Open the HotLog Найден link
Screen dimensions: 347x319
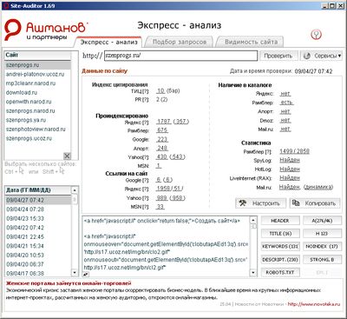click(290, 169)
